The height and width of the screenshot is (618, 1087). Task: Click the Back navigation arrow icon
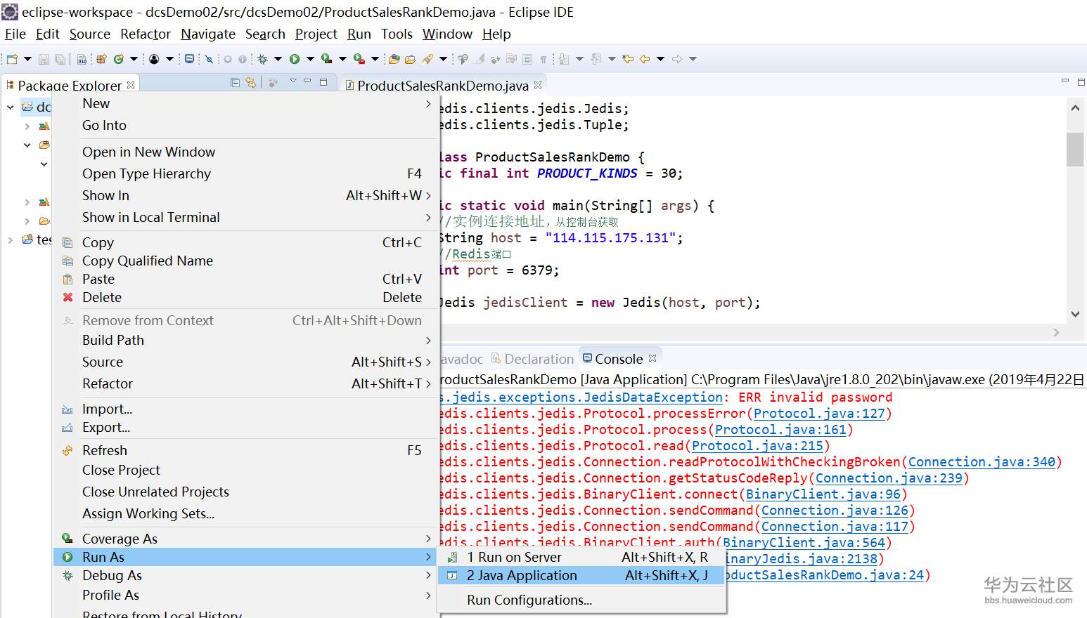[645, 59]
